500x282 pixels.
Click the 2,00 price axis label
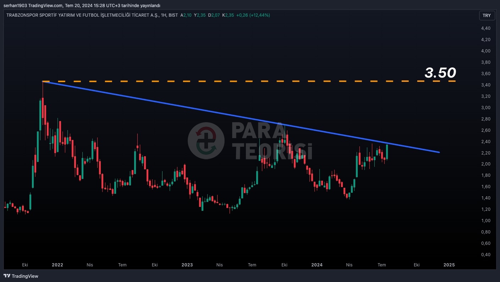coord(486,164)
